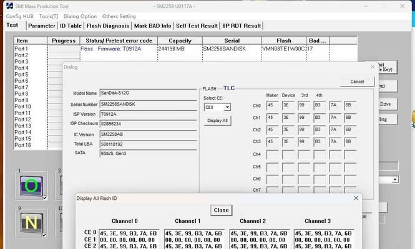Click the Cancel button in Dialog
Viewport: 415px width, 249px height.
point(357,82)
